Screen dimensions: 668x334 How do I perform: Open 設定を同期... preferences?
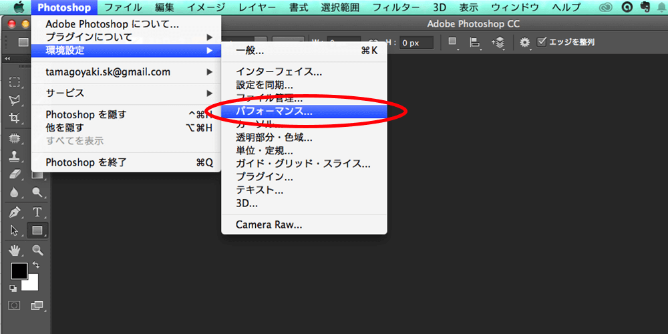click(x=304, y=86)
